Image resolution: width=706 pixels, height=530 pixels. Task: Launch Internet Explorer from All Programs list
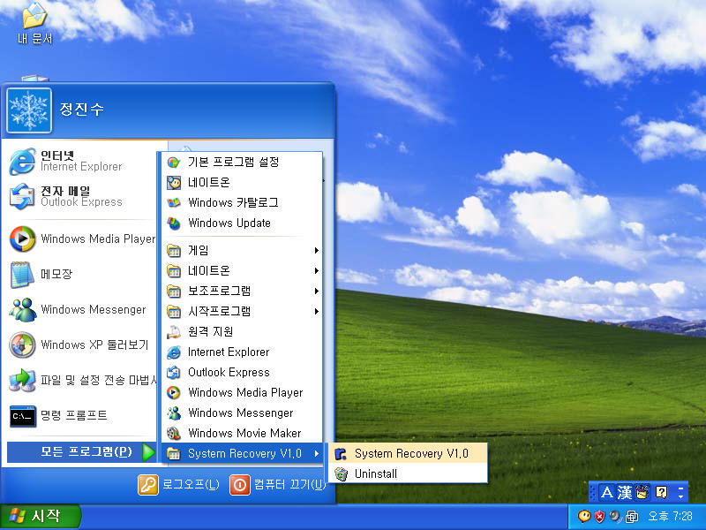242,352
